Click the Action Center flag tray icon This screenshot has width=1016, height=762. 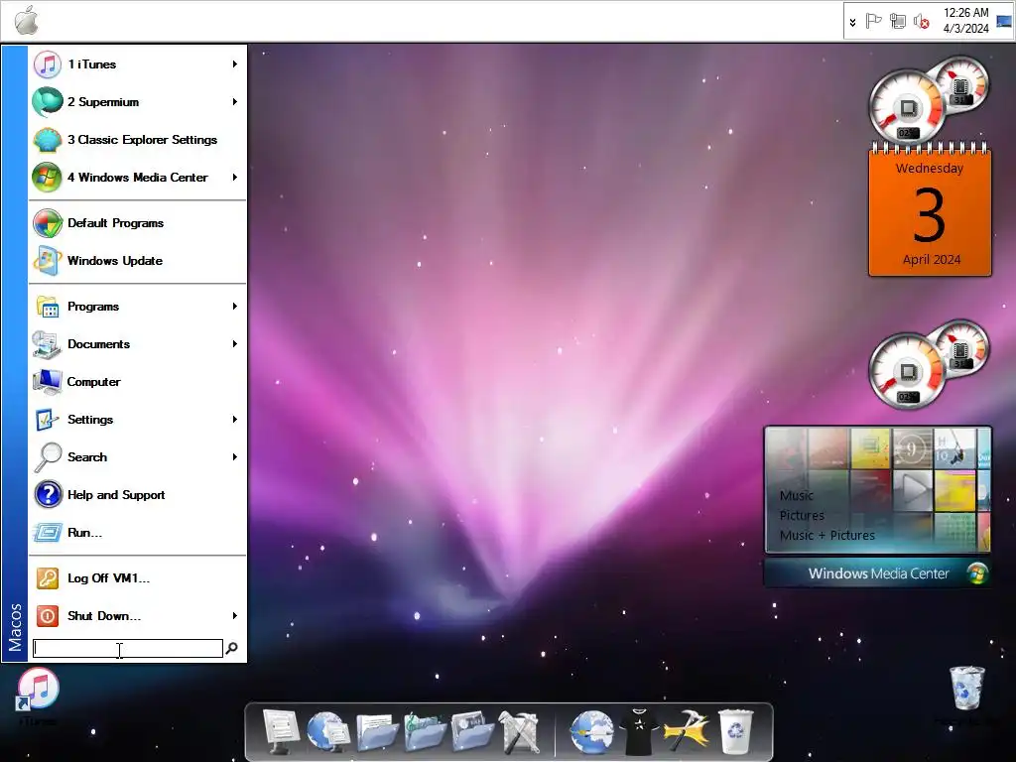873,22
